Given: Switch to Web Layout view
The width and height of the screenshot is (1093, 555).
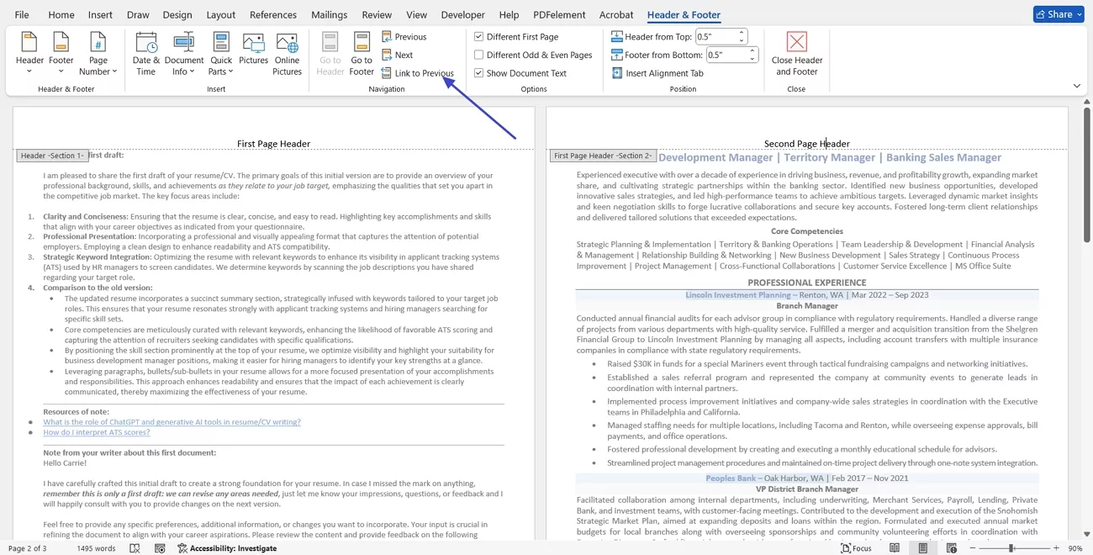Looking at the screenshot, I should click(951, 548).
